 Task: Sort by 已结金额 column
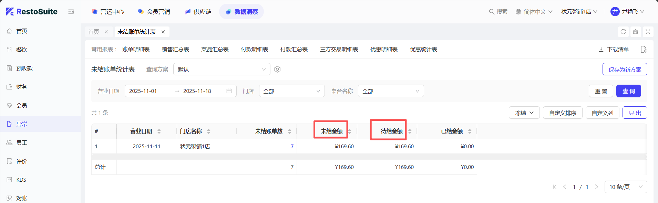pos(470,131)
